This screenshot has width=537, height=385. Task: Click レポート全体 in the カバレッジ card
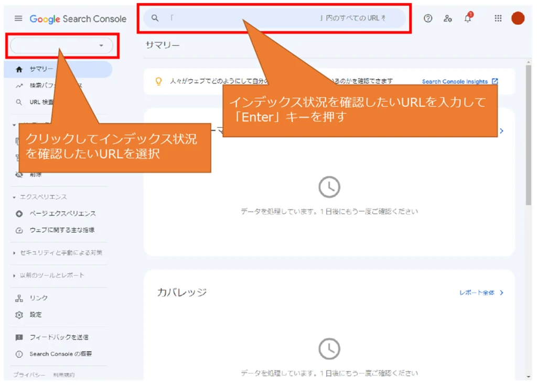pos(481,293)
